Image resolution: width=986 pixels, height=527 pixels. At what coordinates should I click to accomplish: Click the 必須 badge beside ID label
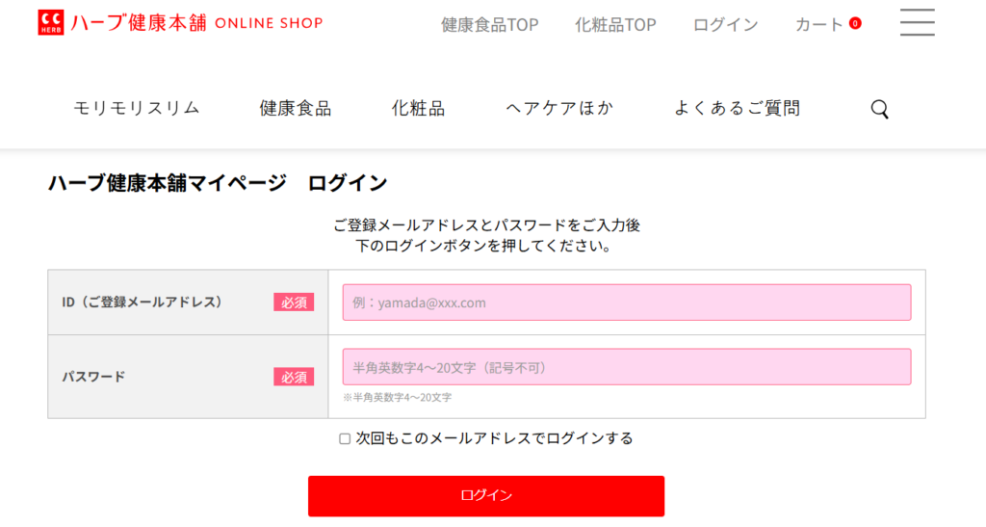tap(294, 303)
